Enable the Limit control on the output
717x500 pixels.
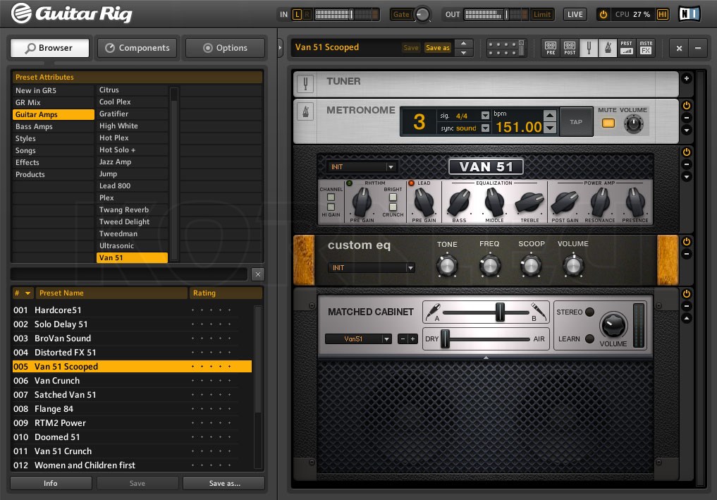pyautogui.click(x=541, y=14)
